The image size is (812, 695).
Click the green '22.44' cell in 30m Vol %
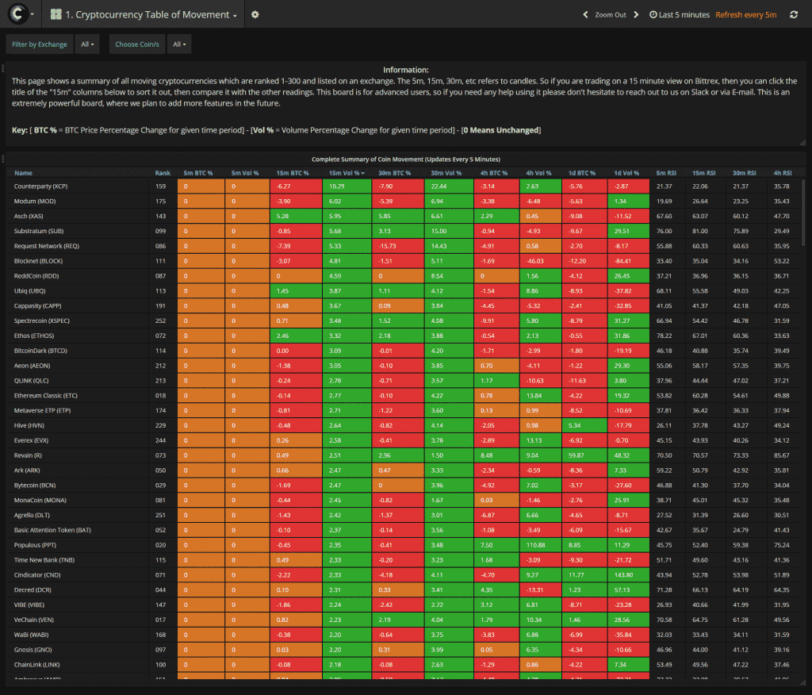click(x=449, y=186)
